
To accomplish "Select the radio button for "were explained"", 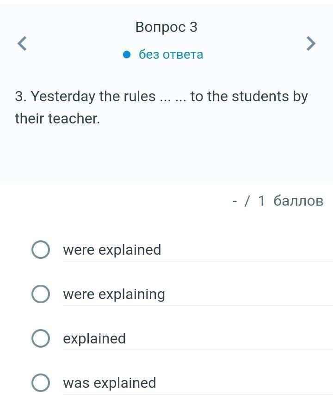I will coord(41,250).
